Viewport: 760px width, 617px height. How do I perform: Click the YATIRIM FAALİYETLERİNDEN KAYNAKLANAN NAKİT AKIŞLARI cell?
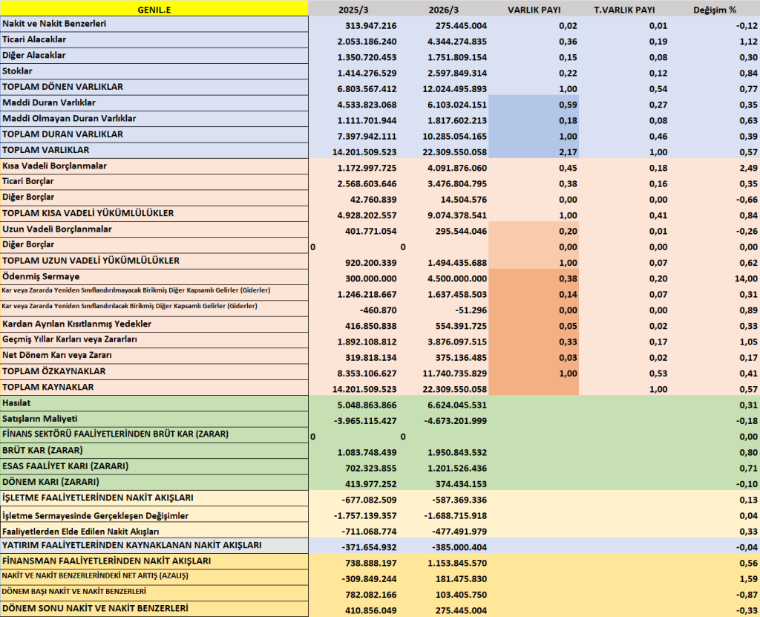coord(154,546)
